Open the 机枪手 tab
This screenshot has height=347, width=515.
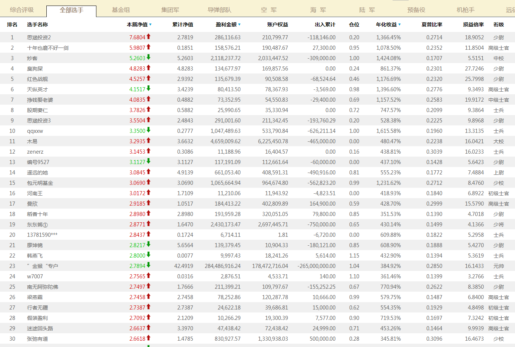point(466,10)
